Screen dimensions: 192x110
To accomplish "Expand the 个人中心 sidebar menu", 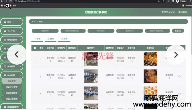I will (x=12, y=31).
